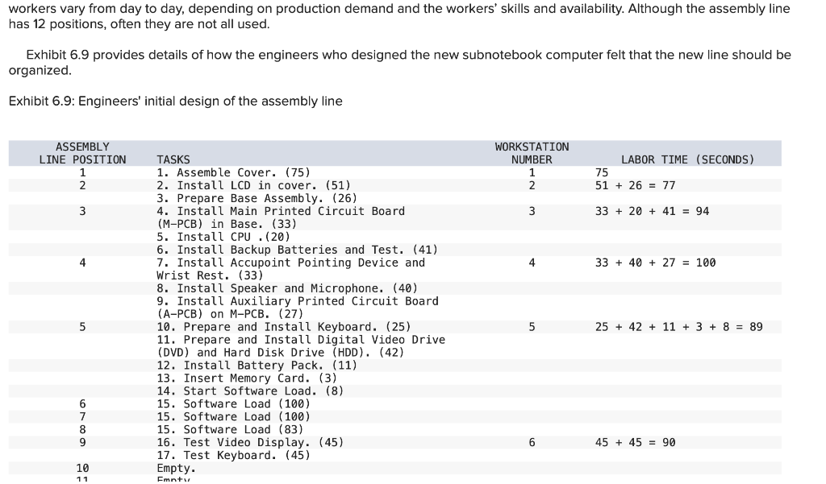Click task '13. Insert Memory Card. (3)'
The width and height of the screenshot is (826, 484).
coord(247,378)
